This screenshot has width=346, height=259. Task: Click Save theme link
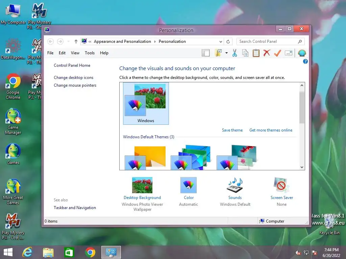(232, 130)
